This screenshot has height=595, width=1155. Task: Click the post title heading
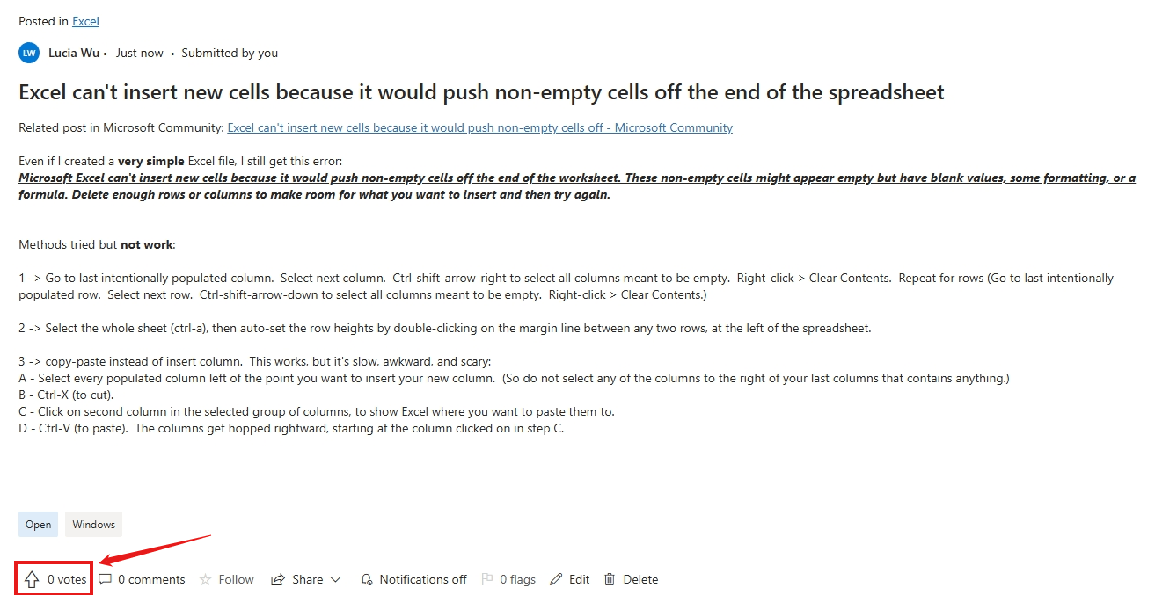pyautogui.click(x=481, y=92)
